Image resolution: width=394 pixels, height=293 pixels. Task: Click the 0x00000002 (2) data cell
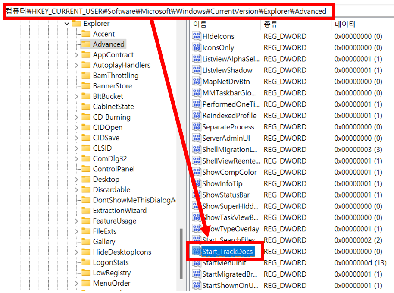[x=358, y=240]
